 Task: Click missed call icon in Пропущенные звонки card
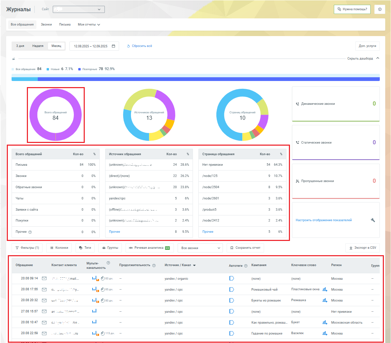pos(297,181)
